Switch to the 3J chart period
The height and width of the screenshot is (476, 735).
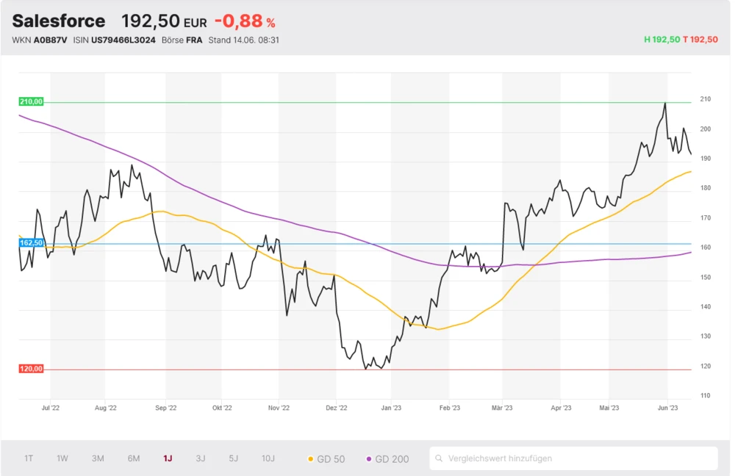click(x=201, y=458)
